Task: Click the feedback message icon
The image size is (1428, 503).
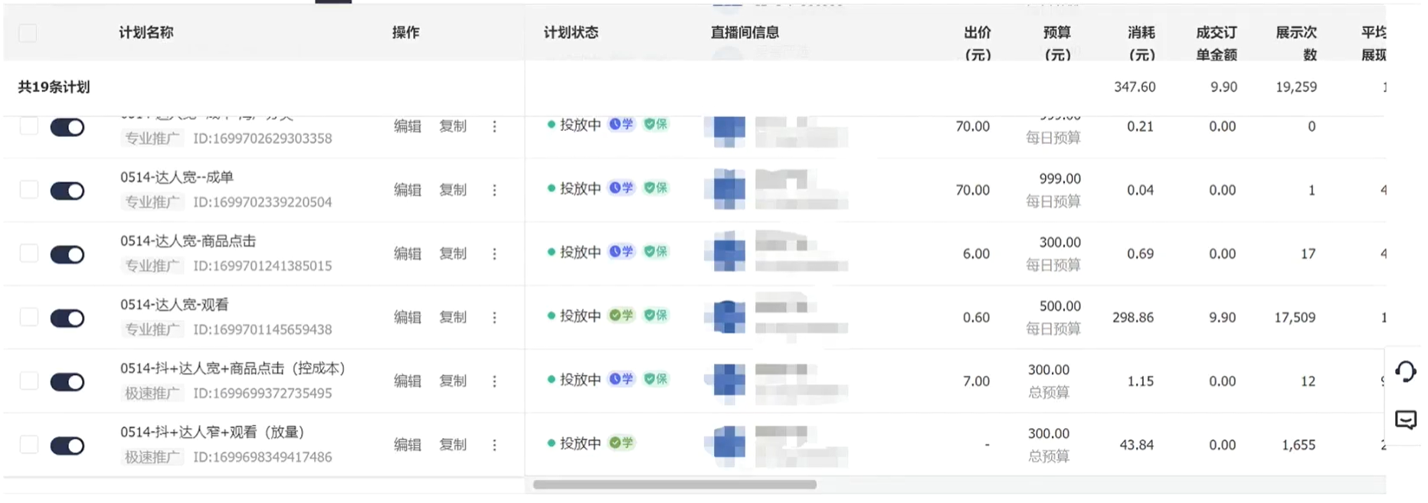Action: [x=1405, y=420]
